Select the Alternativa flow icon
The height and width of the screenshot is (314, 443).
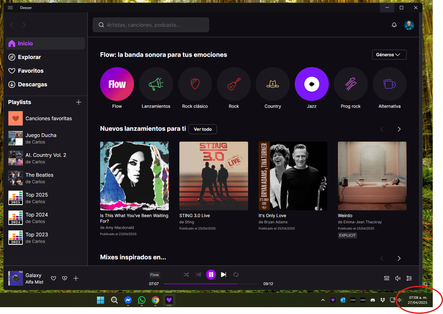point(390,84)
